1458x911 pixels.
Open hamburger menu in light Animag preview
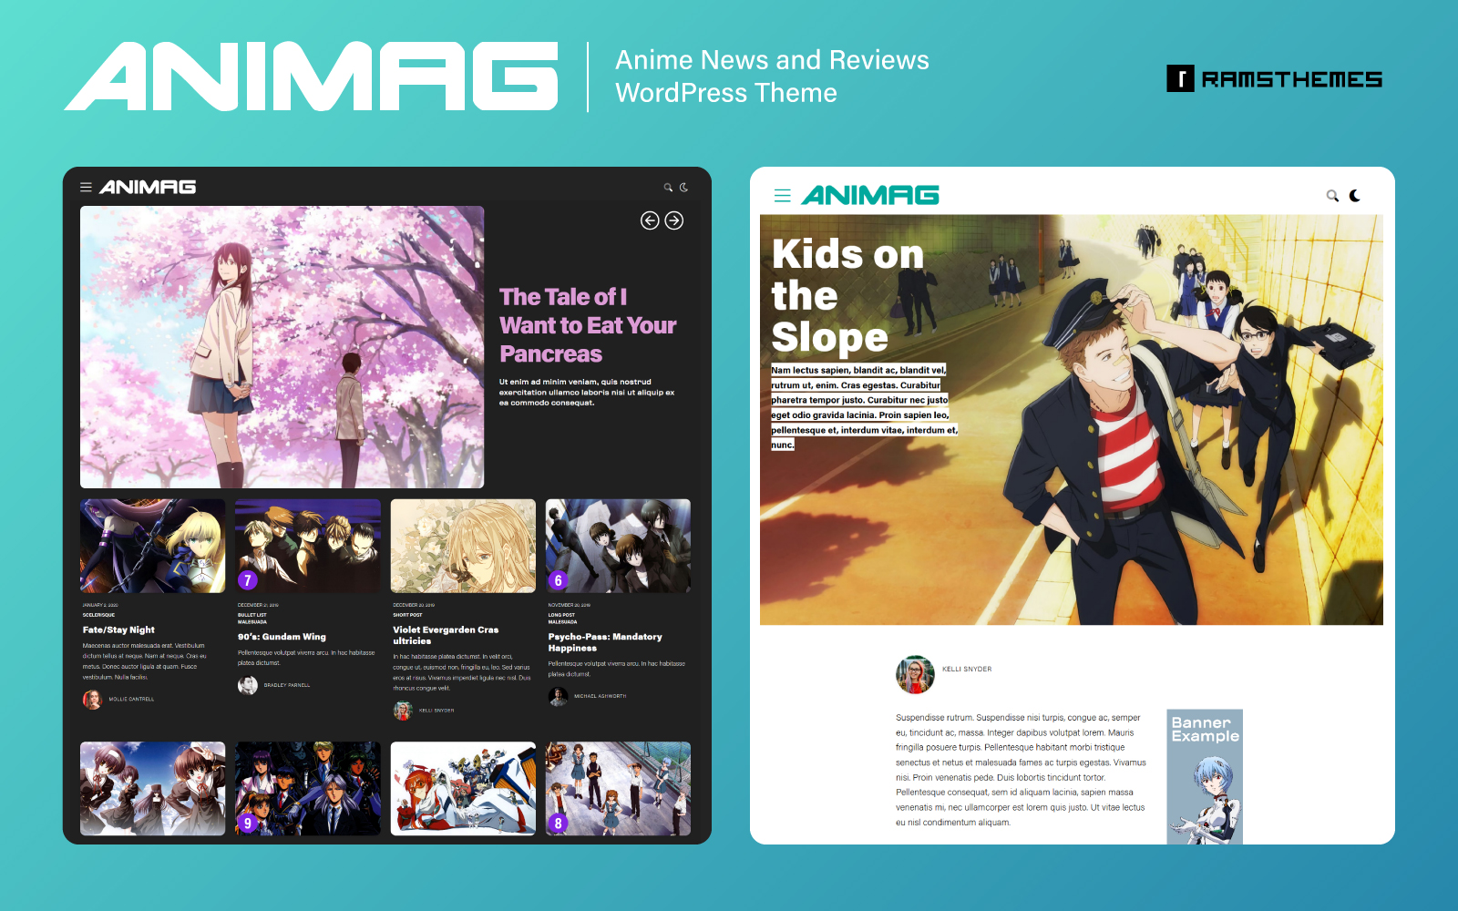click(782, 196)
